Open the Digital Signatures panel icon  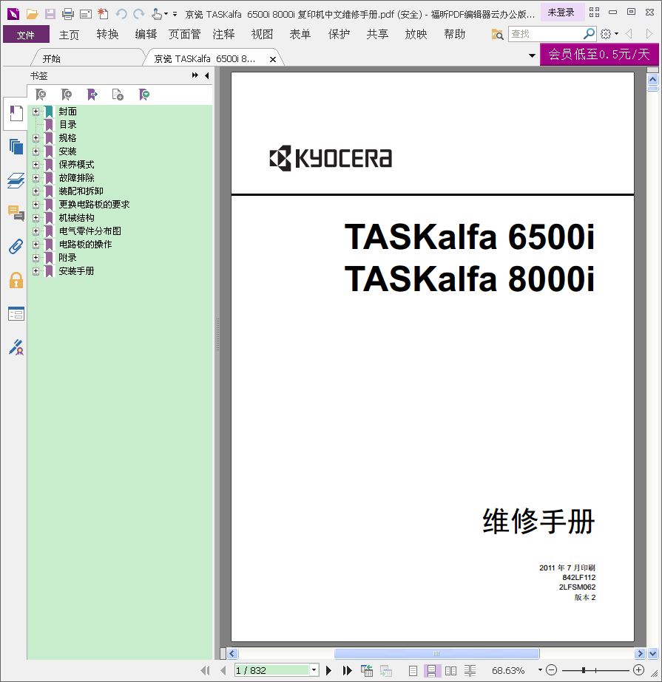pyautogui.click(x=16, y=347)
